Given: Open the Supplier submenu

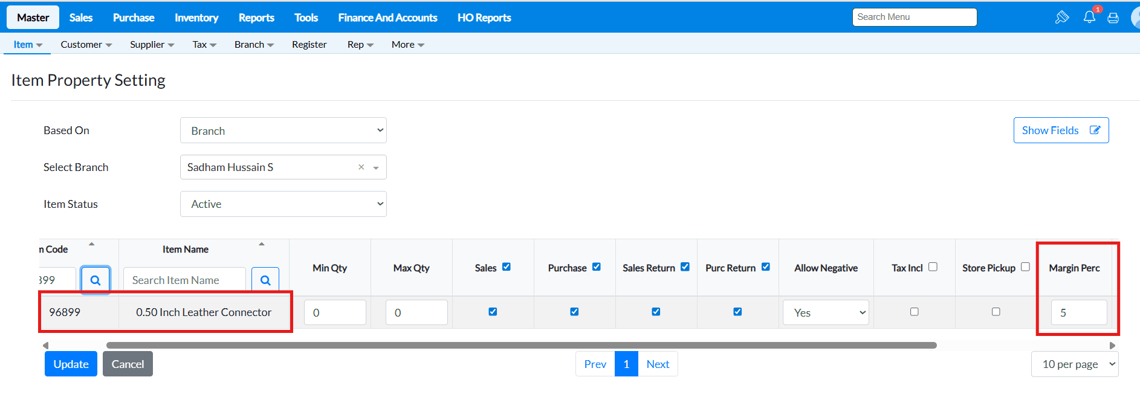Looking at the screenshot, I should (152, 45).
